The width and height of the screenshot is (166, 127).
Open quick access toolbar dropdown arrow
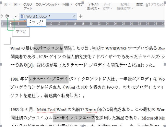pos(16,16)
